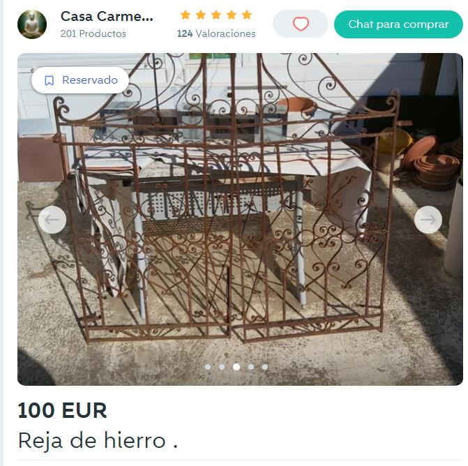Open Casa Carme seller name link
Image resolution: width=468 pixels, height=466 pixels.
pyautogui.click(x=107, y=16)
